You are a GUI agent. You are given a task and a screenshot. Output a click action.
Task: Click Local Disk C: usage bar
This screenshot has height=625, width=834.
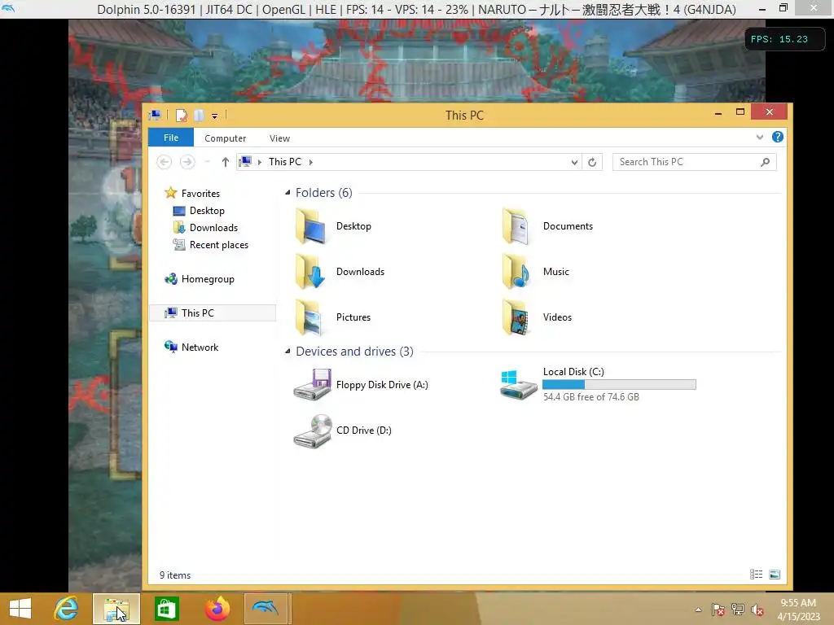coord(619,385)
